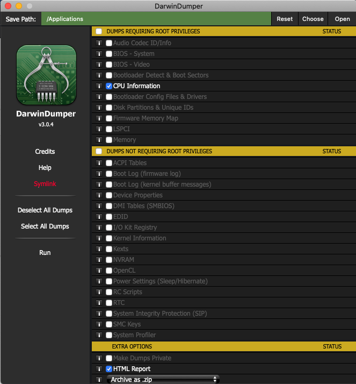The image size is (356, 384).
Task: Enable Make Dumps Private checkbox
Action: 109,358
